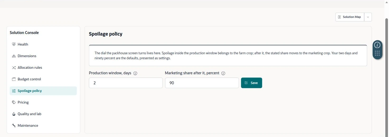
Task: Click the Marketing share percent input field
Action: coord(202,83)
